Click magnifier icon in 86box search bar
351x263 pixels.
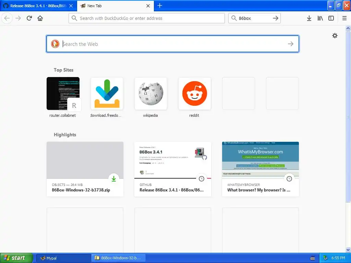click(x=234, y=18)
